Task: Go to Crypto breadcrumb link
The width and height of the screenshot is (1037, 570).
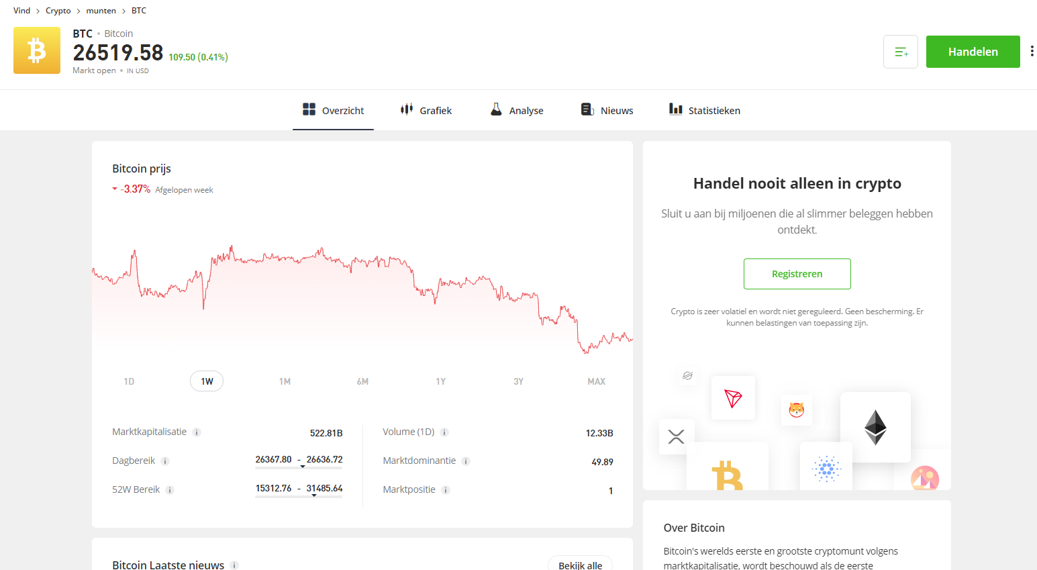Action: [58, 11]
